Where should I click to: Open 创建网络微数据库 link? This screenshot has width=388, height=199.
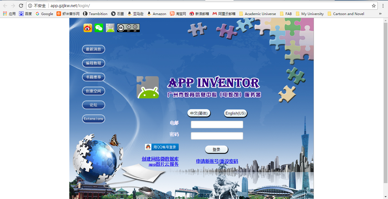(160, 159)
